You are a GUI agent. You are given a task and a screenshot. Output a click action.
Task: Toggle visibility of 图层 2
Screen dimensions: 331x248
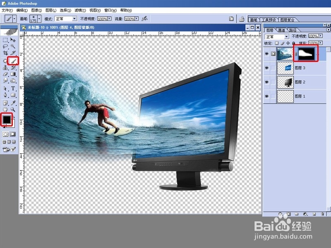(x=267, y=82)
